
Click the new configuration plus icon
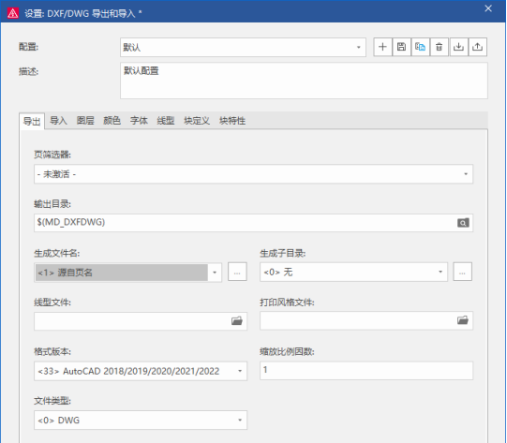(x=382, y=47)
